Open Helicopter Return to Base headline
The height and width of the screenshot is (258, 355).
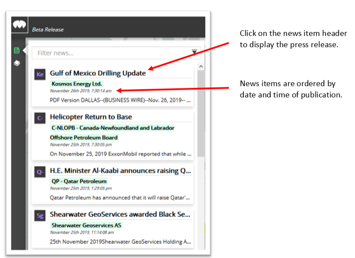click(91, 117)
